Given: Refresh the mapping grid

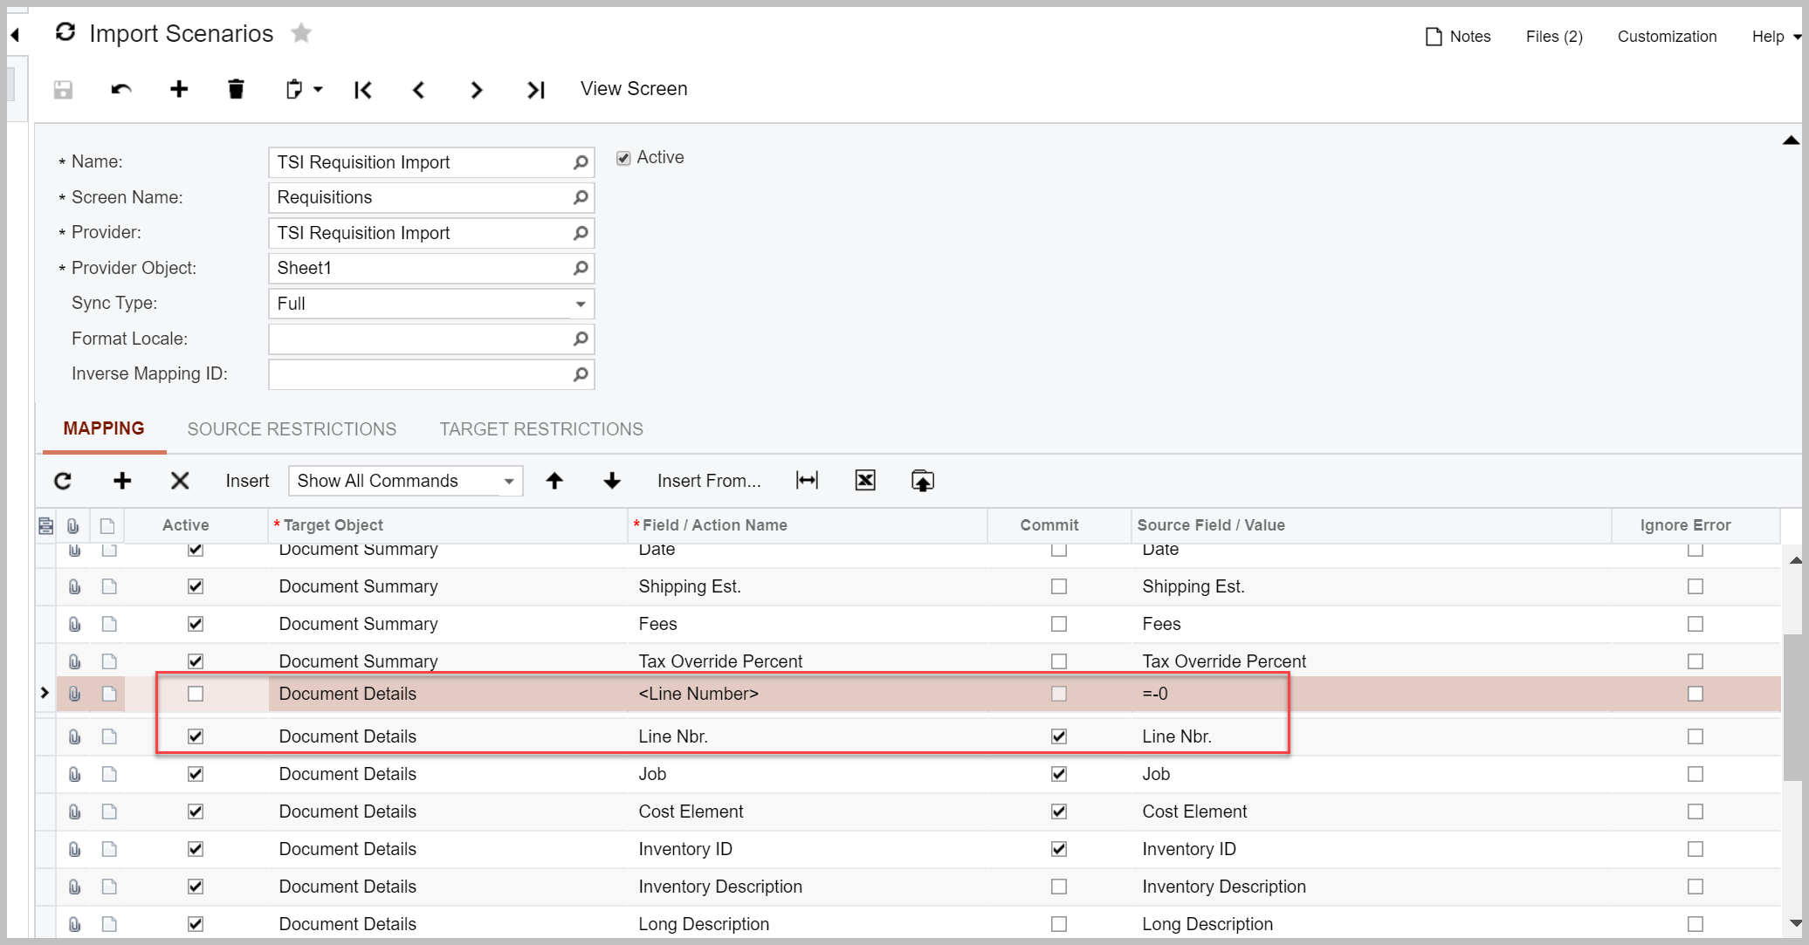Looking at the screenshot, I should 63,481.
